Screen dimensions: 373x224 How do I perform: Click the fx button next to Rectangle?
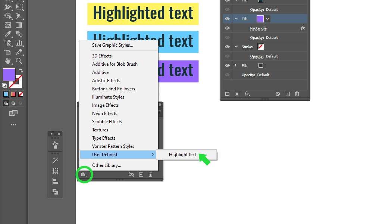click(x=302, y=28)
